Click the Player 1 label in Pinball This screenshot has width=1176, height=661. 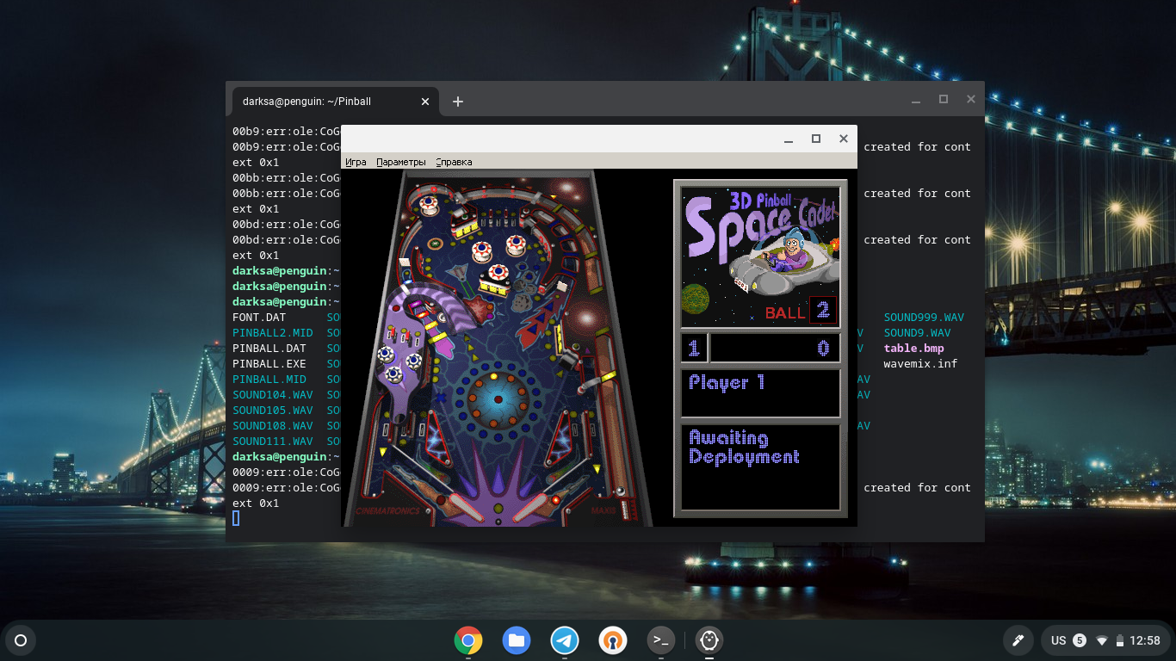pos(727,383)
